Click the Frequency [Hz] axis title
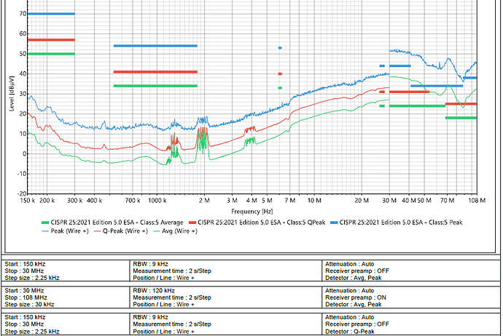Image resolution: width=503 pixels, height=336 pixels. click(x=251, y=209)
